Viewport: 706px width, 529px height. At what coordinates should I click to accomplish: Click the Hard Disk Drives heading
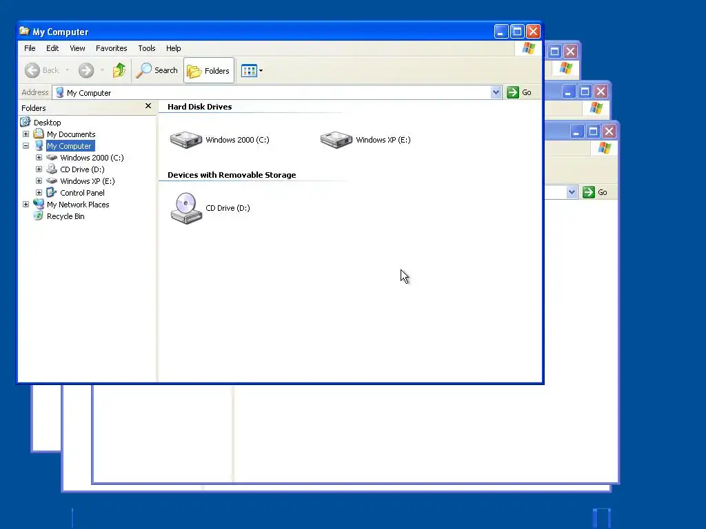point(199,107)
